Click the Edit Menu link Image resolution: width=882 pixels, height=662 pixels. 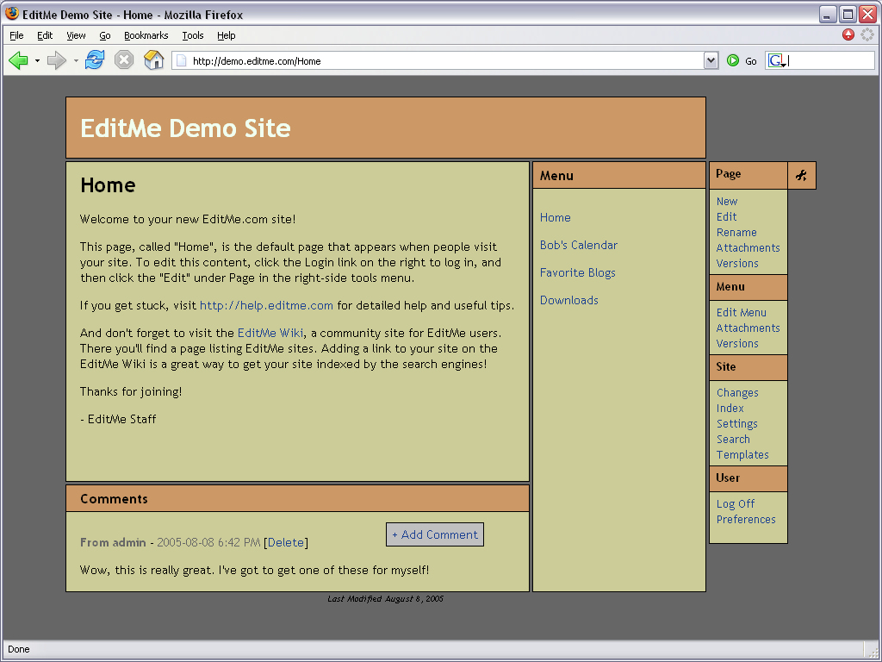741,312
